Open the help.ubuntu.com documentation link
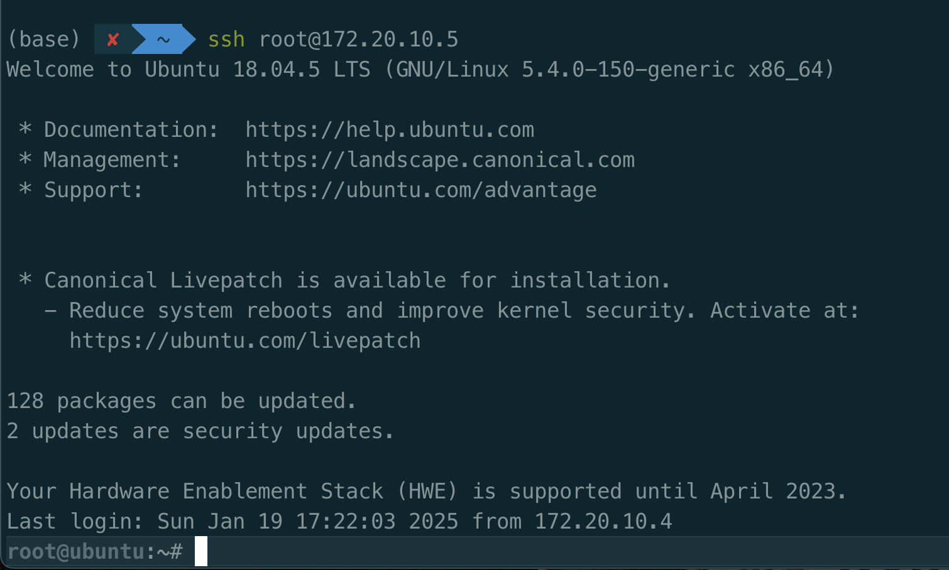 (390, 130)
